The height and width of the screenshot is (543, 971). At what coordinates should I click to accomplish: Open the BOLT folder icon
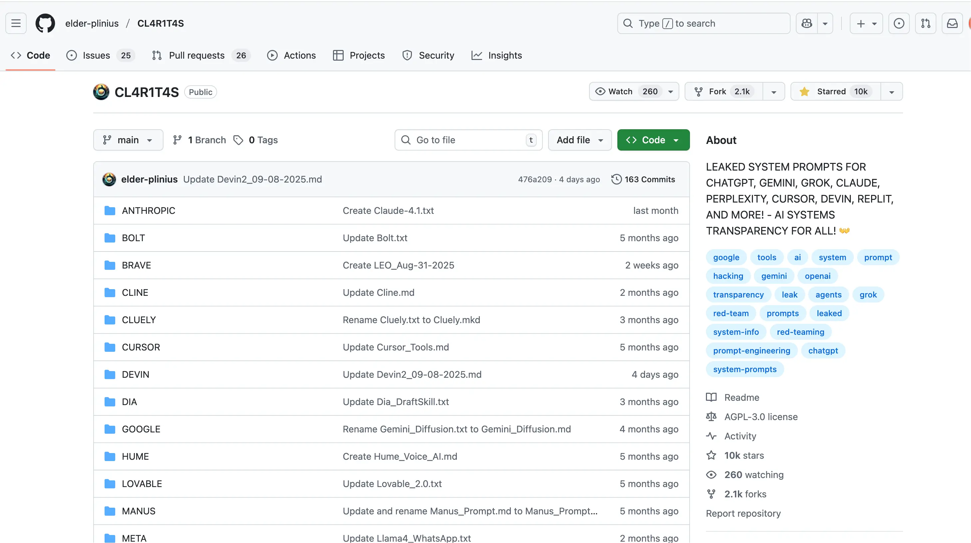(110, 238)
